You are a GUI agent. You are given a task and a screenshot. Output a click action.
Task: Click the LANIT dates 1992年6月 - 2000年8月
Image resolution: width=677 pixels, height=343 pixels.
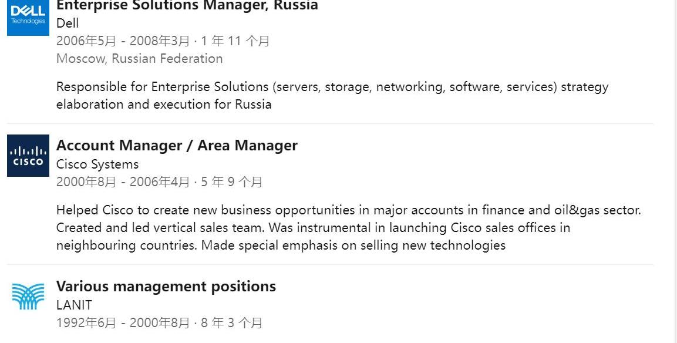(123, 323)
